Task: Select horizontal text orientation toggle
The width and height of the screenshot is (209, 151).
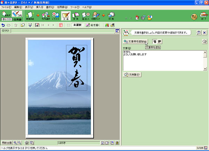Action: [x=160, y=41]
